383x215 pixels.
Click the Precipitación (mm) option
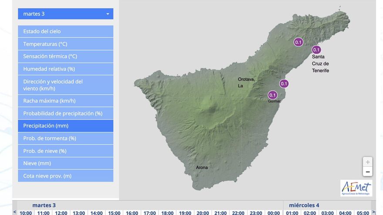(65, 126)
